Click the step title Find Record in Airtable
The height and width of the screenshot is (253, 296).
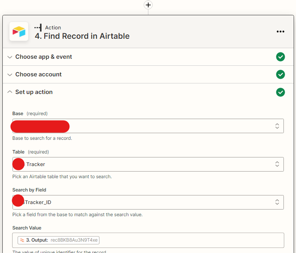tap(82, 36)
